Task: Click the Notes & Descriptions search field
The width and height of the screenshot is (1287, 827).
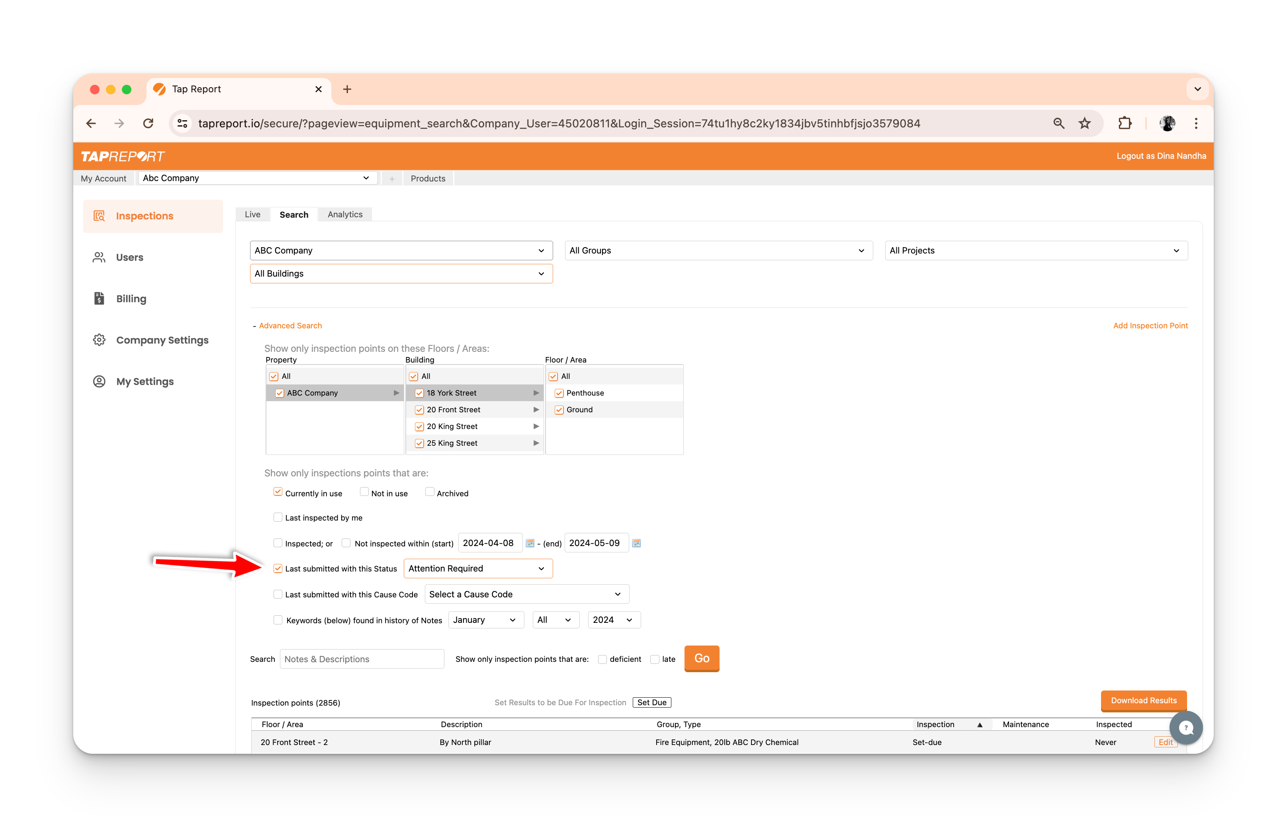Action: (362, 659)
